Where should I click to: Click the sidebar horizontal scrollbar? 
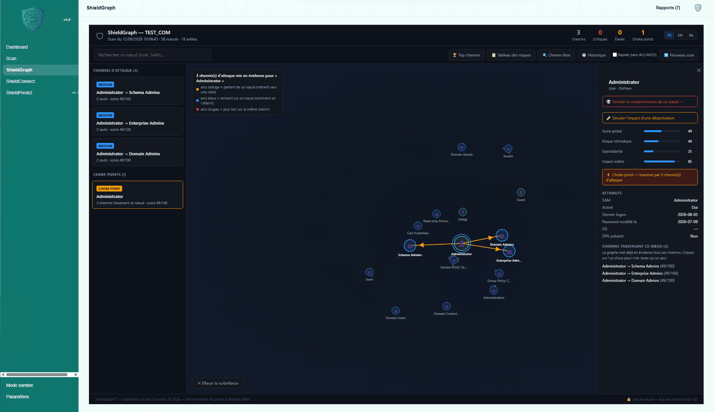point(37,374)
